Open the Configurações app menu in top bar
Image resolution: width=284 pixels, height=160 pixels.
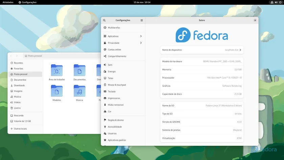(x=27, y=2)
